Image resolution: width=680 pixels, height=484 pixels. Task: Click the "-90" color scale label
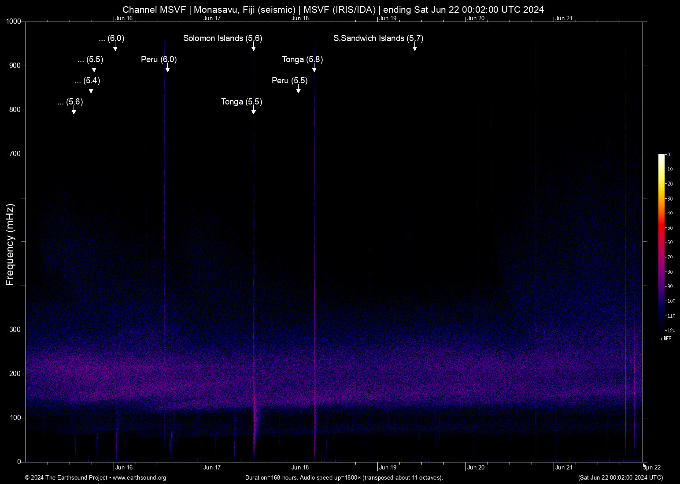coord(669,287)
